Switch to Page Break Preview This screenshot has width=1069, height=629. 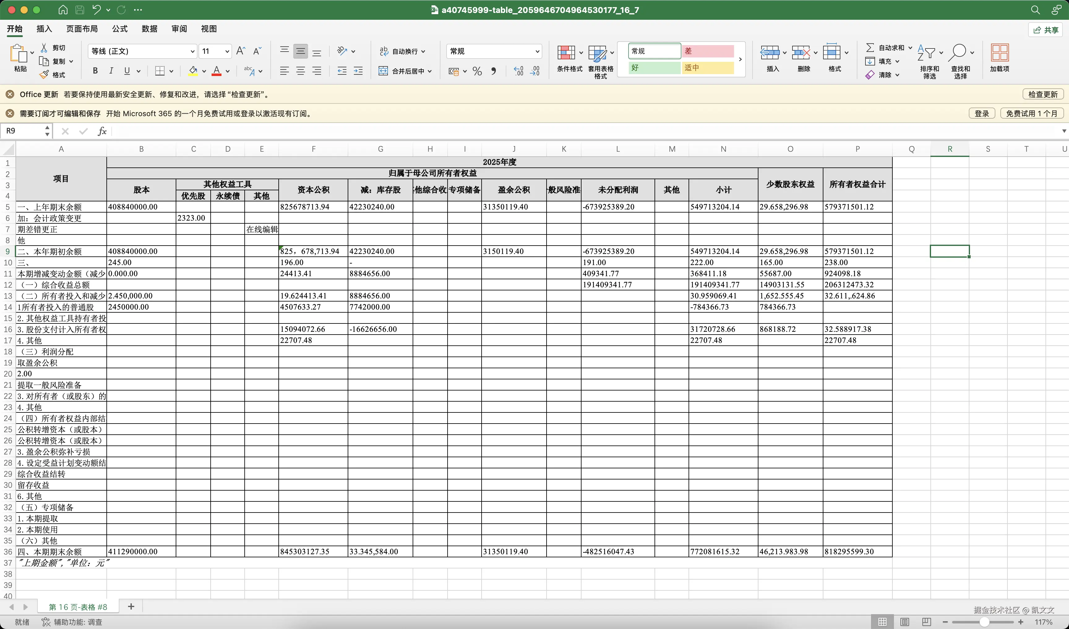pyautogui.click(x=927, y=622)
